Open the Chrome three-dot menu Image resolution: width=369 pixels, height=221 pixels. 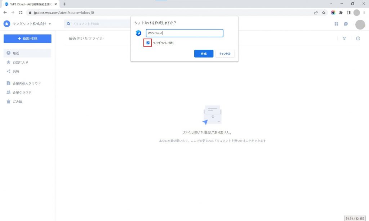pos(364,13)
